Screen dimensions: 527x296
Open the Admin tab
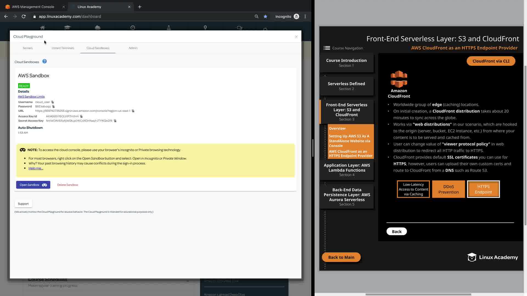[x=133, y=48]
